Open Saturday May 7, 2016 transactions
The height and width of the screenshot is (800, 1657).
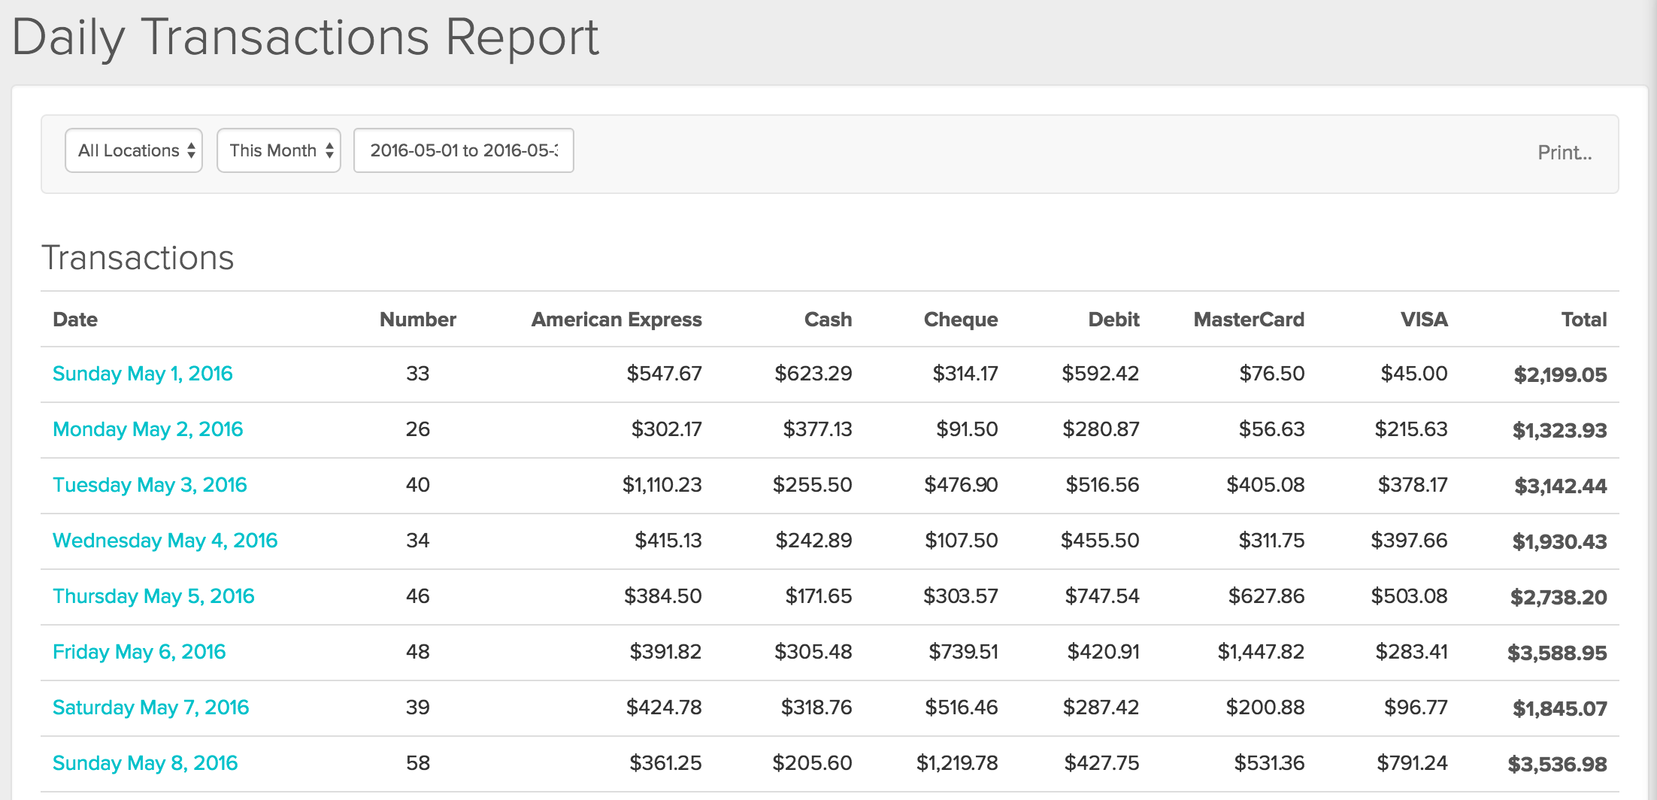click(x=151, y=708)
